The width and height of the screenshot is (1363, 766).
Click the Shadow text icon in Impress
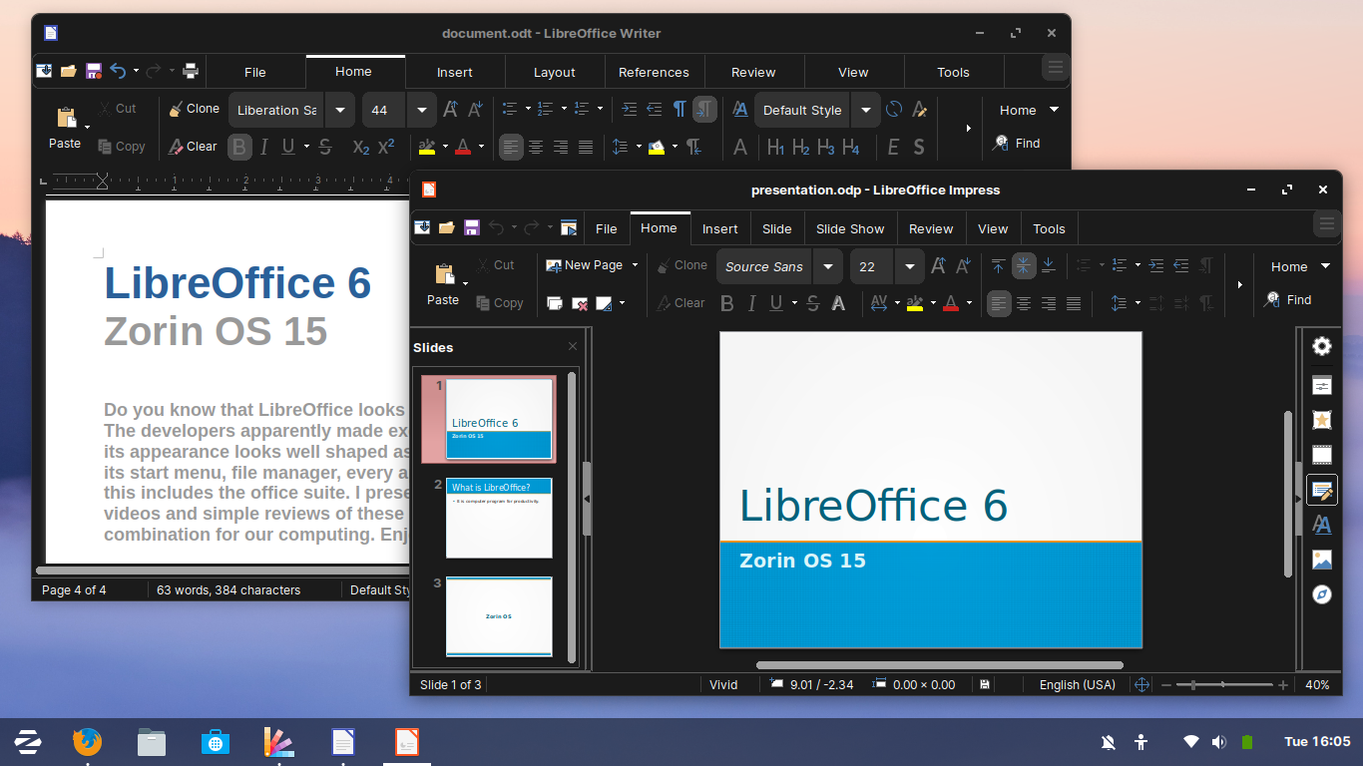click(838, 303)
